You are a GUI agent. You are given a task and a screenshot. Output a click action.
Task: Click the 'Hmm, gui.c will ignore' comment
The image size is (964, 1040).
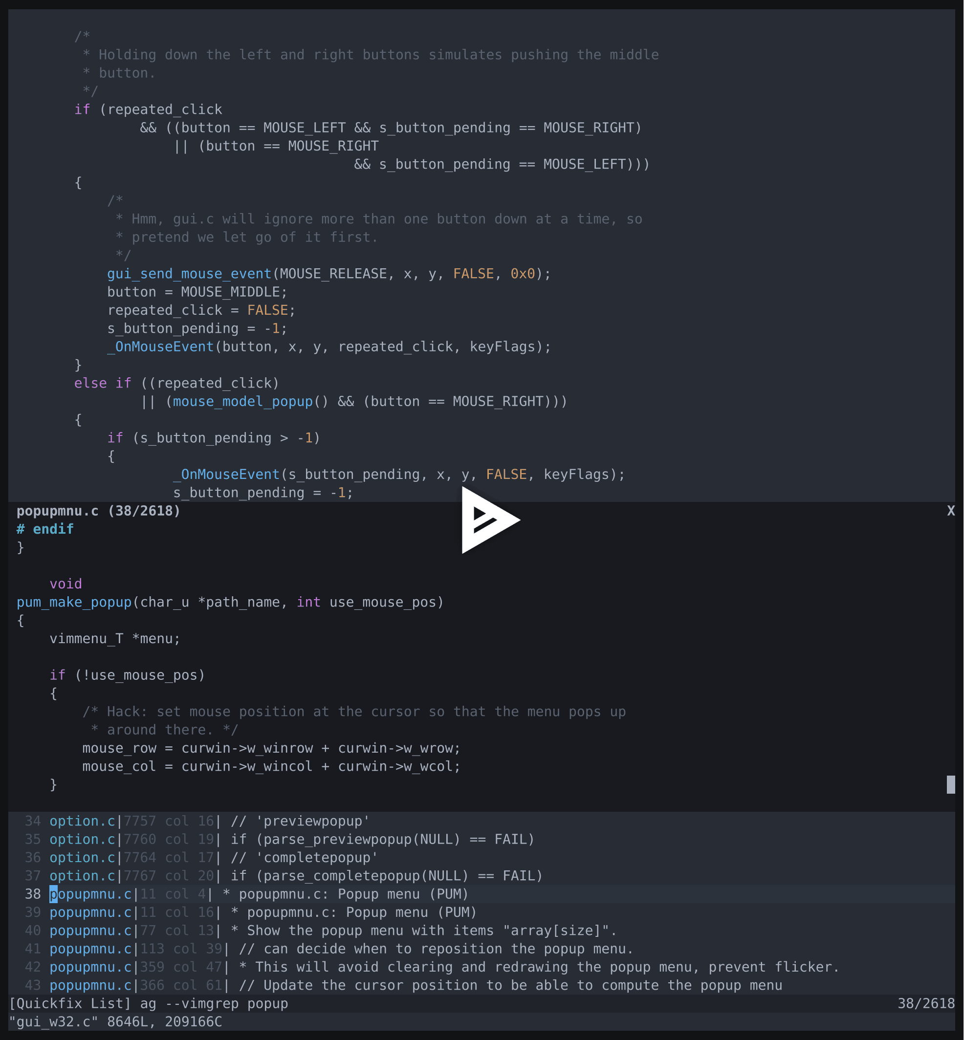[x=379, y=219]
